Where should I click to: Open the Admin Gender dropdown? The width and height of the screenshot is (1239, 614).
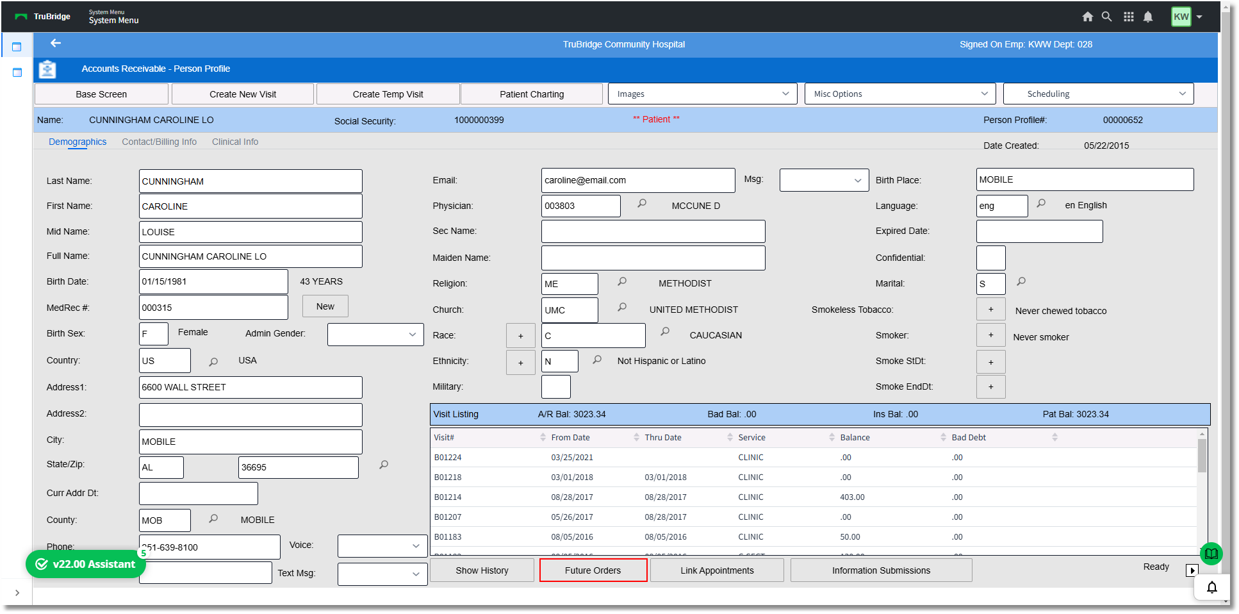tap(375, 334)
